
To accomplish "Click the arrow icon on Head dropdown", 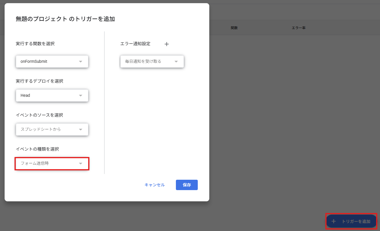I will tap(81, 96).
